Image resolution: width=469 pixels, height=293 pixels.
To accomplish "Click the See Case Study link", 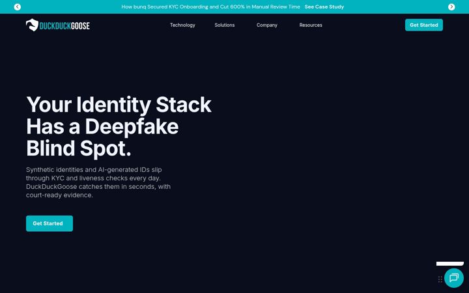I will (324, 7).
